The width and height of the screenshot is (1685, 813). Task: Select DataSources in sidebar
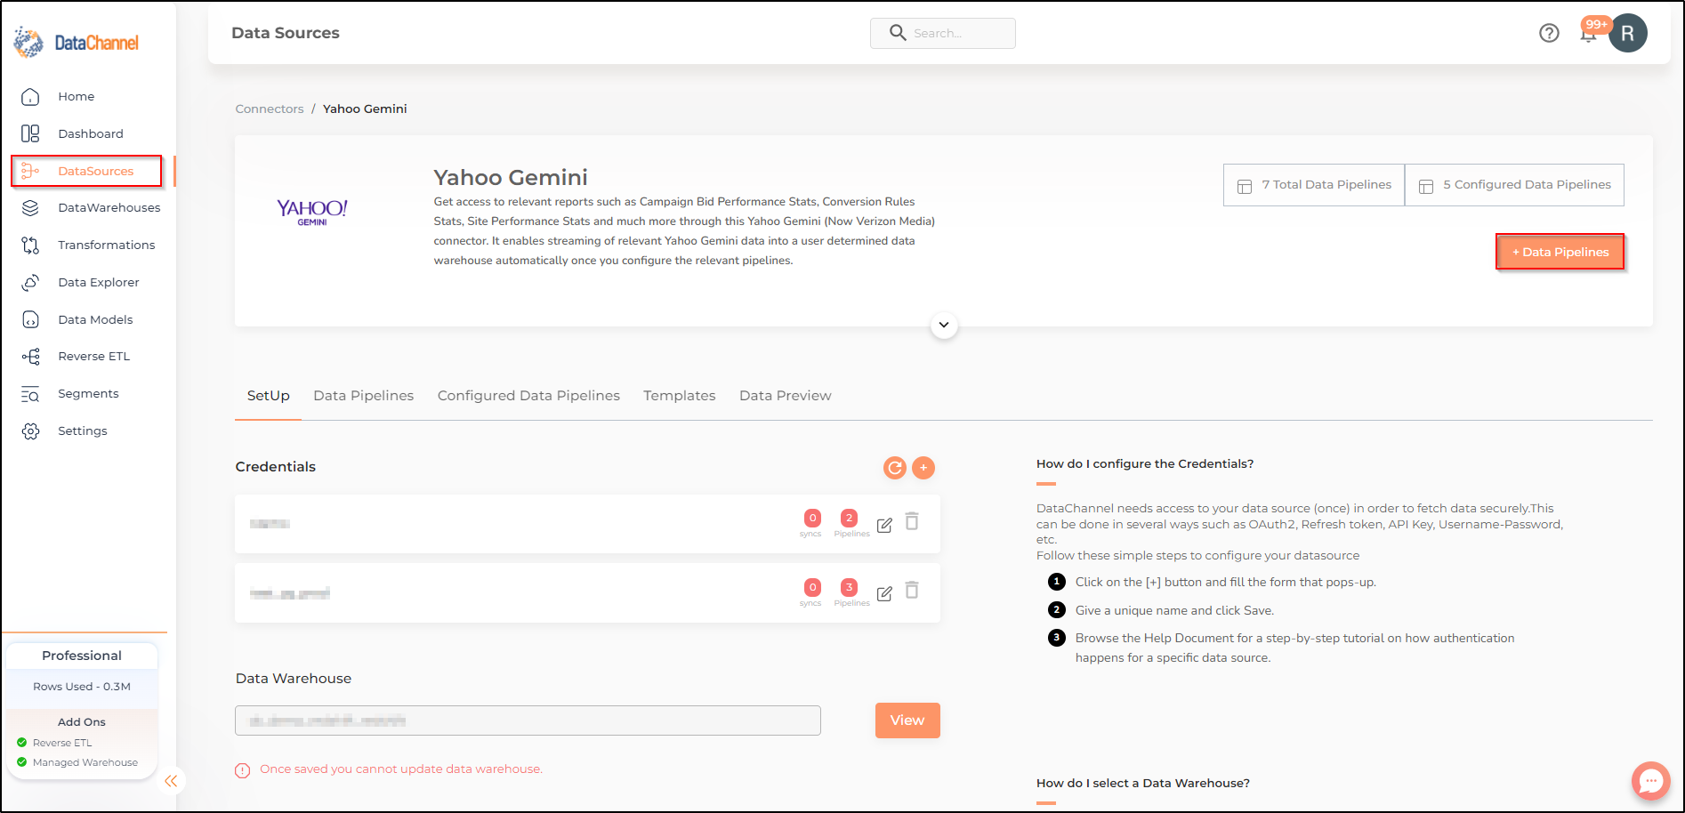[x=96, y=172]
